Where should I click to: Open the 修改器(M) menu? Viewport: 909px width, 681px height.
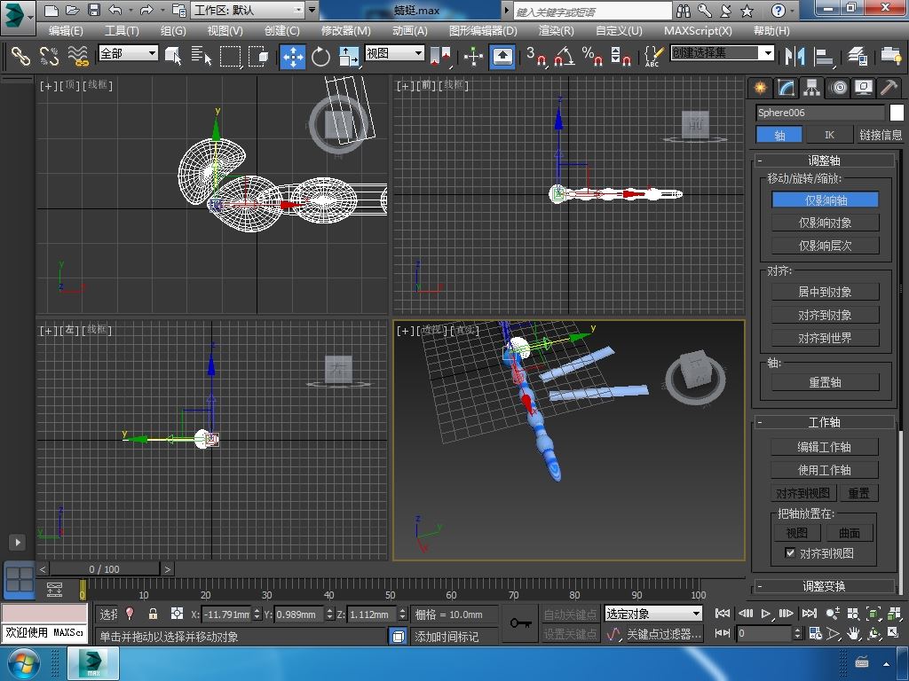coord(345,30)
